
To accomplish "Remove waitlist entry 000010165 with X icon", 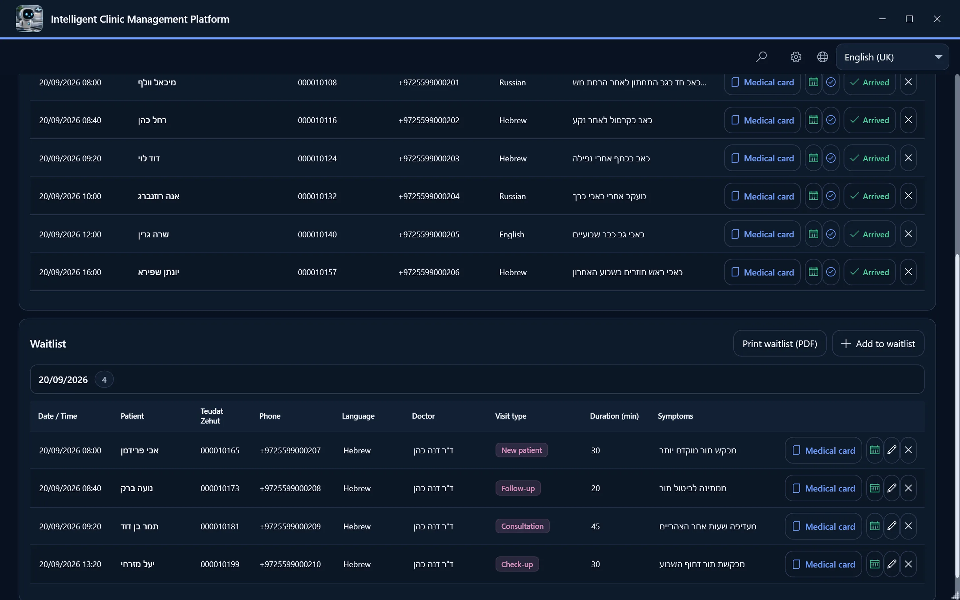I will tap(908, 450).
